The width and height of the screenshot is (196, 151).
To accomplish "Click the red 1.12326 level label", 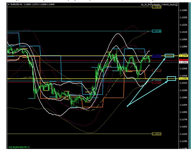I will coord(156,82).
